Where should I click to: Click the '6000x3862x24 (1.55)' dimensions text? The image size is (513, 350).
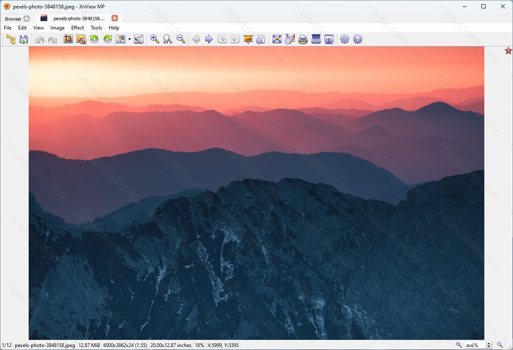[x=125, y=345]
